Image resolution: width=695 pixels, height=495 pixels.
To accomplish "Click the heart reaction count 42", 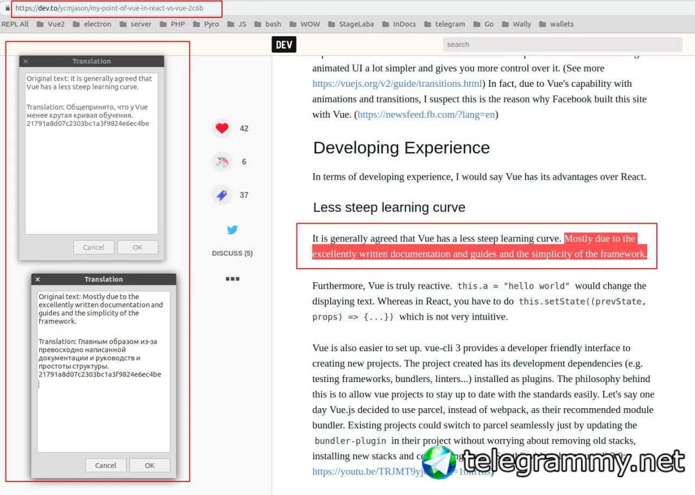I will click(244, 129).
